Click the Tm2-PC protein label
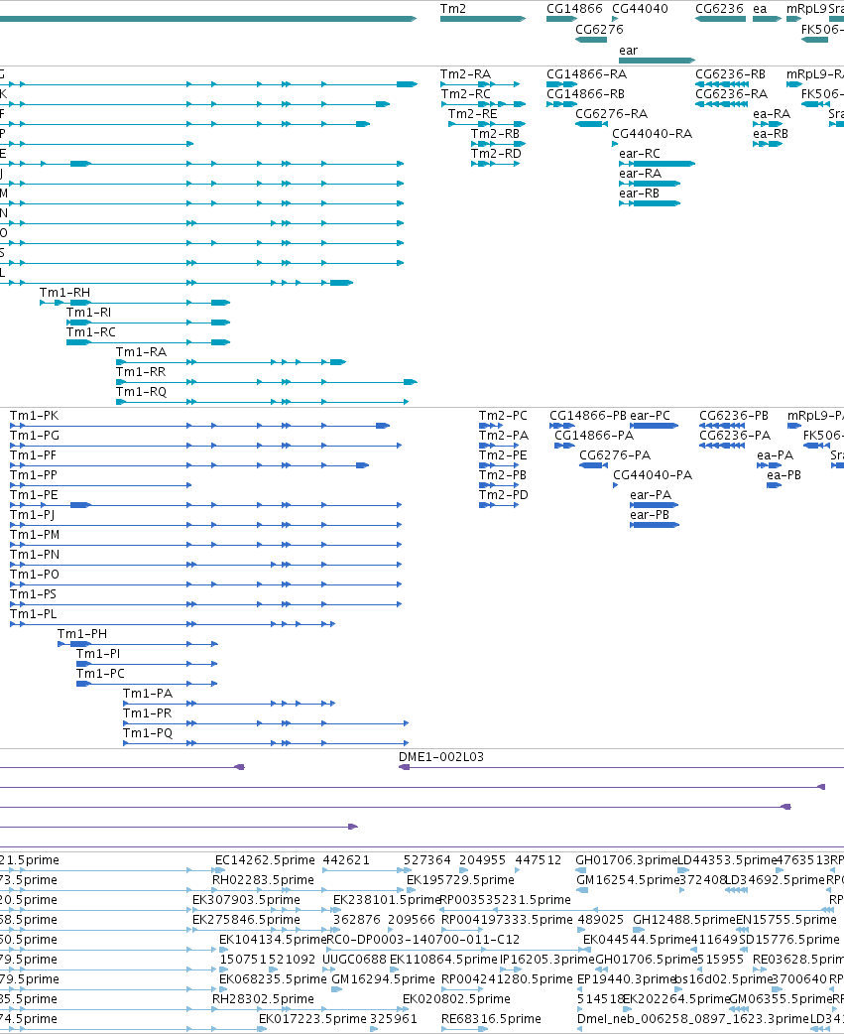 tap(503, 416)
